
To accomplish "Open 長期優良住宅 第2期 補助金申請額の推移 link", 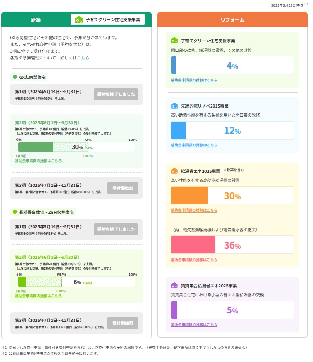I will click(38, 296).
